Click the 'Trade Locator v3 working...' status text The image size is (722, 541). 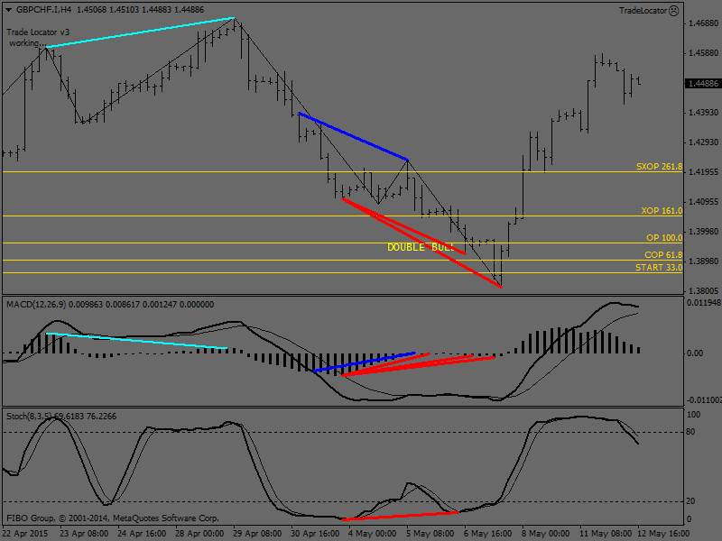tap(38, 38)
